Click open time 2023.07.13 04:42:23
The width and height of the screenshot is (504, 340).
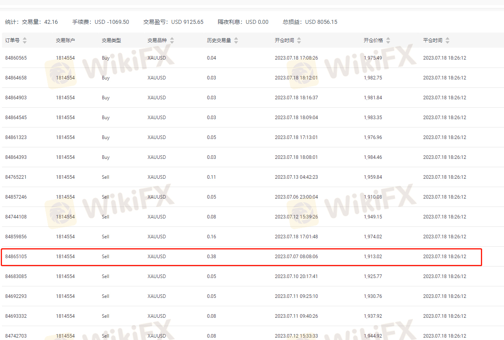coord(296,177)
